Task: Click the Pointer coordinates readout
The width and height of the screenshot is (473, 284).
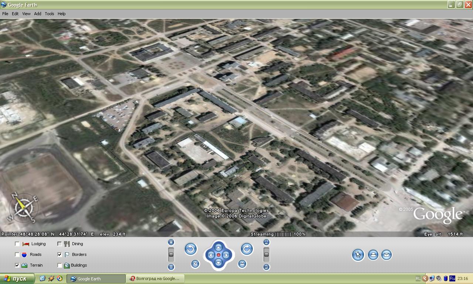Action: tap(48, 234)
